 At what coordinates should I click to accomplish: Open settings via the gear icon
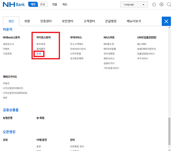pyautogui.click(x=161, y=5)
